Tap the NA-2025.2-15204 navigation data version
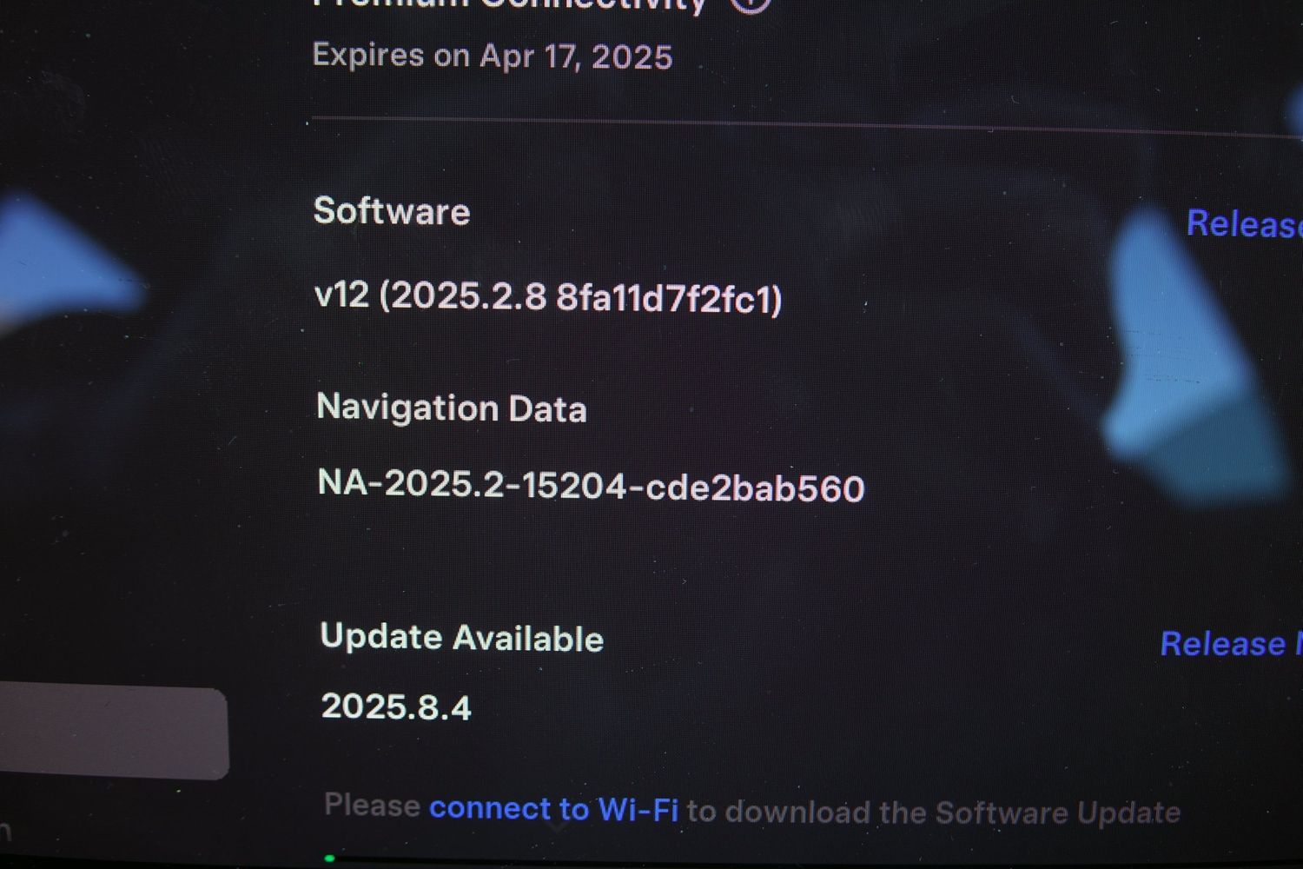 pos(473,484)
